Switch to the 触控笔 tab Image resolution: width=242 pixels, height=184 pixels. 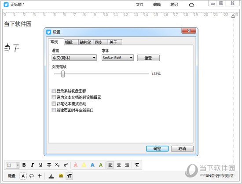85,42
